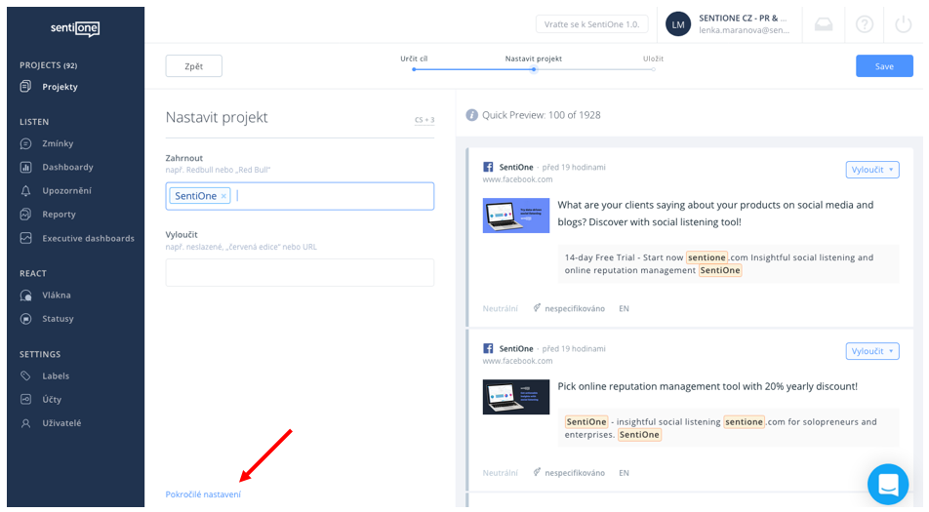Screen dimensions: 929x512
Task: Click the Vyloučit exclude input field
Action: [x=300, y=273]
